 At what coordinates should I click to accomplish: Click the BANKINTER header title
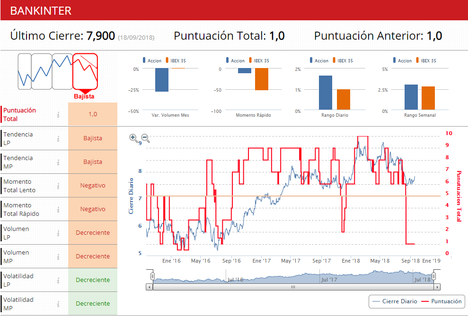(x=41, y=11)
